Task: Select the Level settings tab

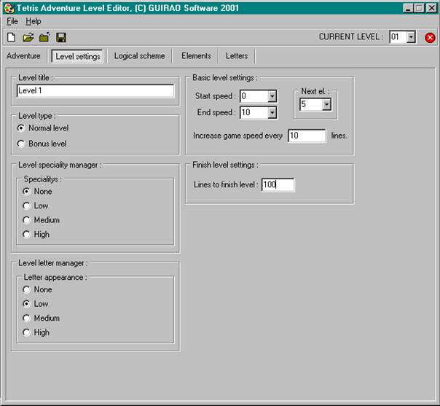Action: point(78,56)
